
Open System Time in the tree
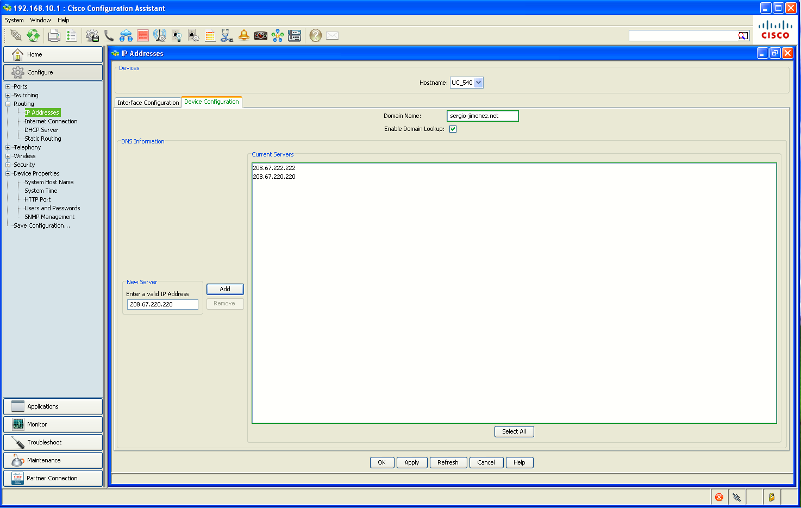(41, 191)
